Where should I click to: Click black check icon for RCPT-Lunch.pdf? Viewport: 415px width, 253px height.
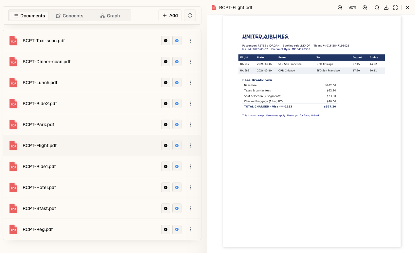click(x=166, y=83)
